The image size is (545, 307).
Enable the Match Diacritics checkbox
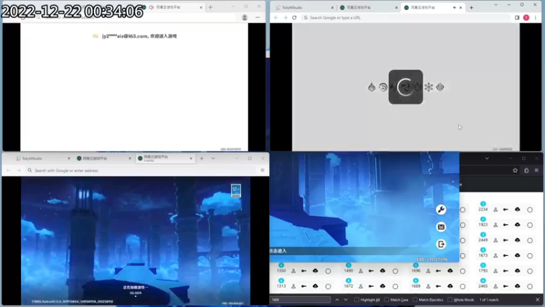pos(415,299)
